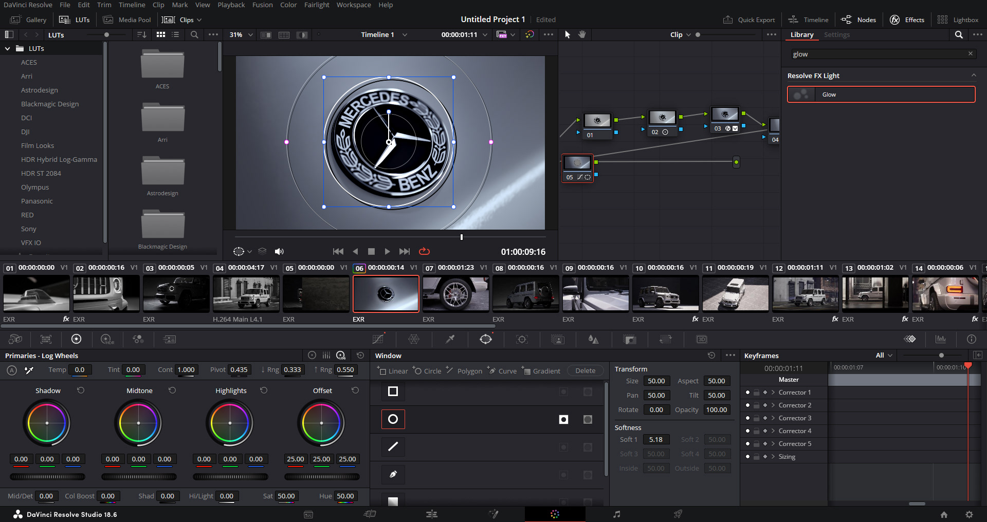Switch to Color Wheels palette icon
Viewport: 987px width, 522px height.
pyautogui.click(x=77, y=339)
